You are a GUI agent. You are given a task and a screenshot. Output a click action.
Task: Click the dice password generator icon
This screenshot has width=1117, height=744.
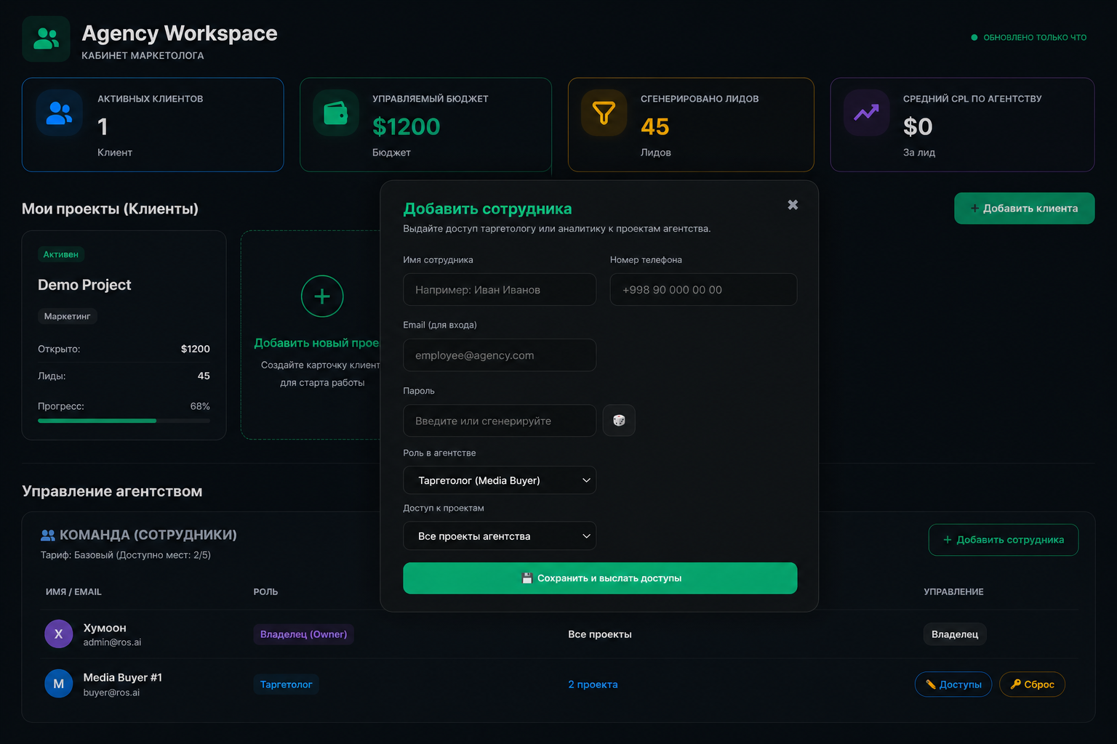619,421
